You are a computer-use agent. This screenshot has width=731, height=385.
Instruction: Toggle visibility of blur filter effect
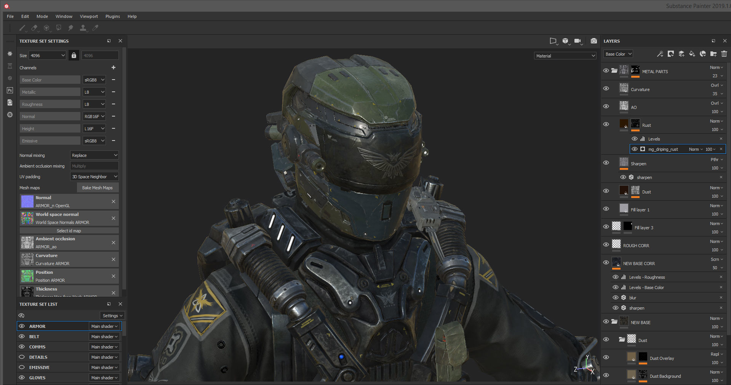click(x=616, y=297)
